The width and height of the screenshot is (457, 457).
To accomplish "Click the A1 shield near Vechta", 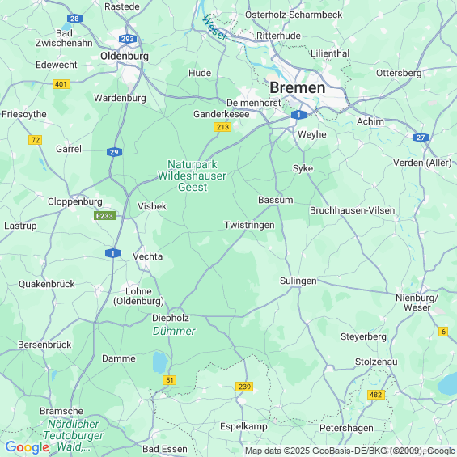I will click(112, 253).
